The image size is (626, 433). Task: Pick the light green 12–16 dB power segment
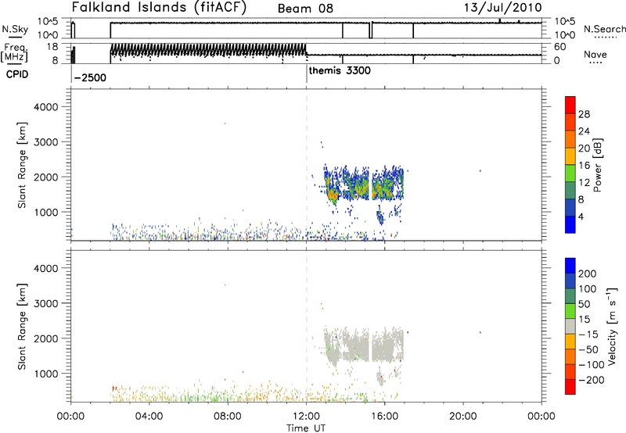click(x=570, y=174)
